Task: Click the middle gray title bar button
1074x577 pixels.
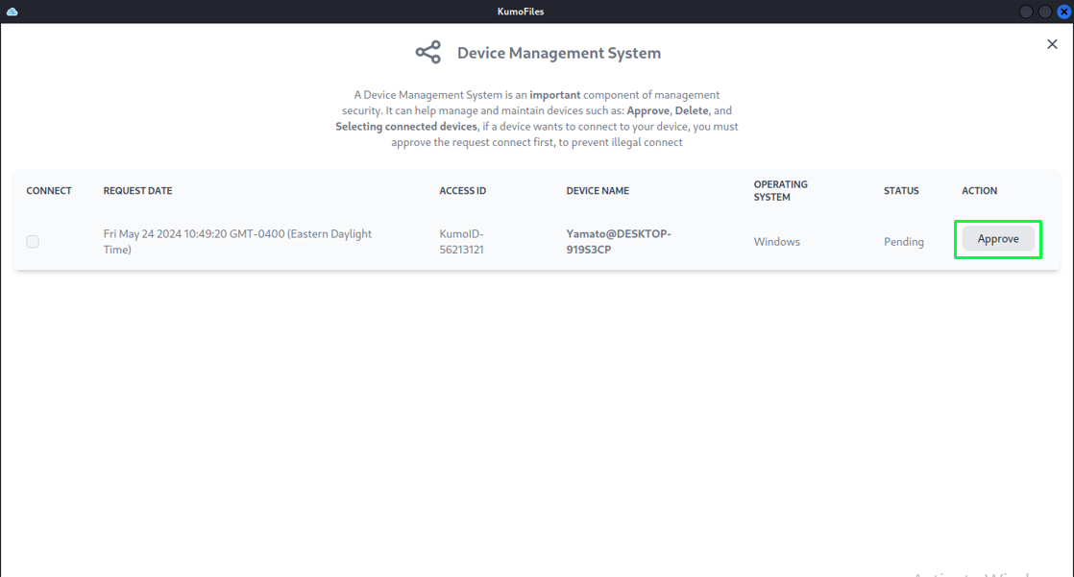Action: click(x=1045, y=12)
